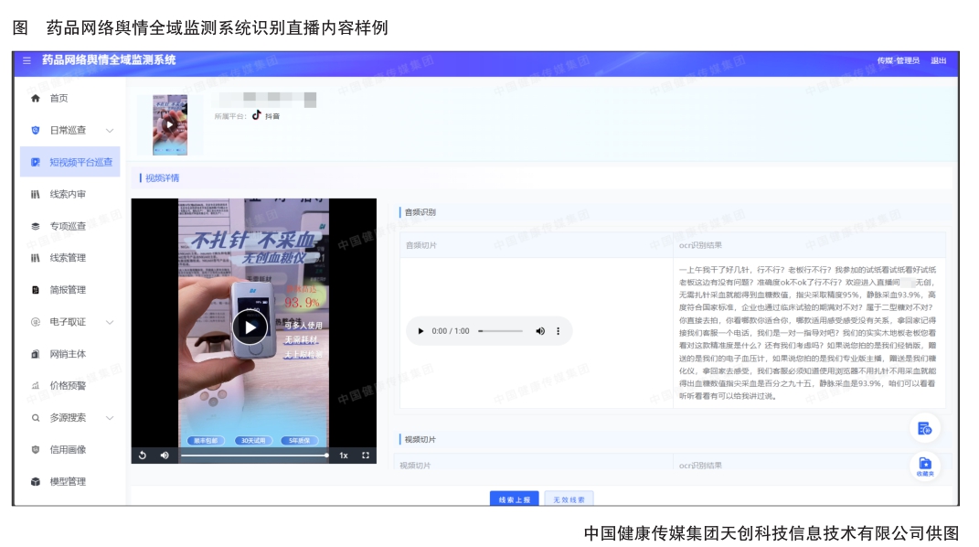Collapse sidebar with the hamburger menu icon
Image resolution: width=979 pixels, height=547 pixels.
[x=27, y=60]
